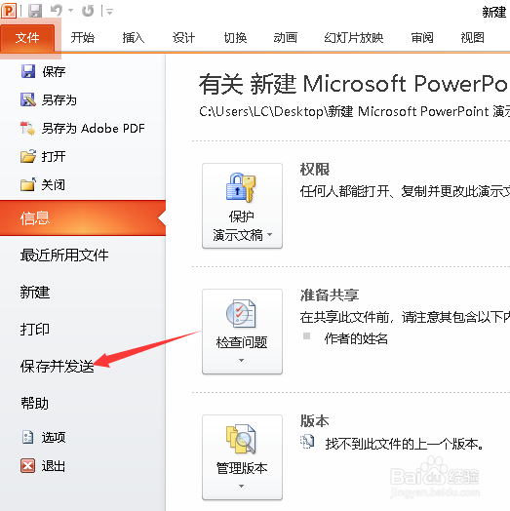Image resolution: width=510 pixels, height=511 pixels.
Task: Click the Undo icon in quick access toolbar
Action: (57, 11)
